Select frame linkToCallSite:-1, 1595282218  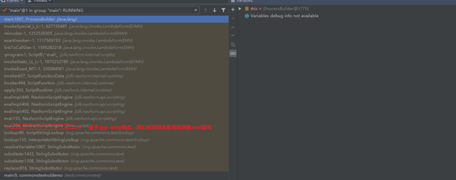coord(114,47)
